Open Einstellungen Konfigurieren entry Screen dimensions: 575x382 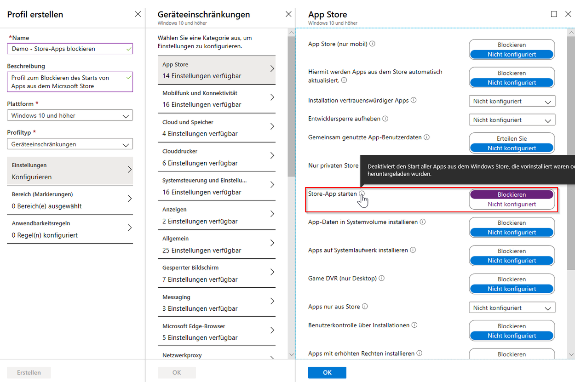click(x=70, y=171)
